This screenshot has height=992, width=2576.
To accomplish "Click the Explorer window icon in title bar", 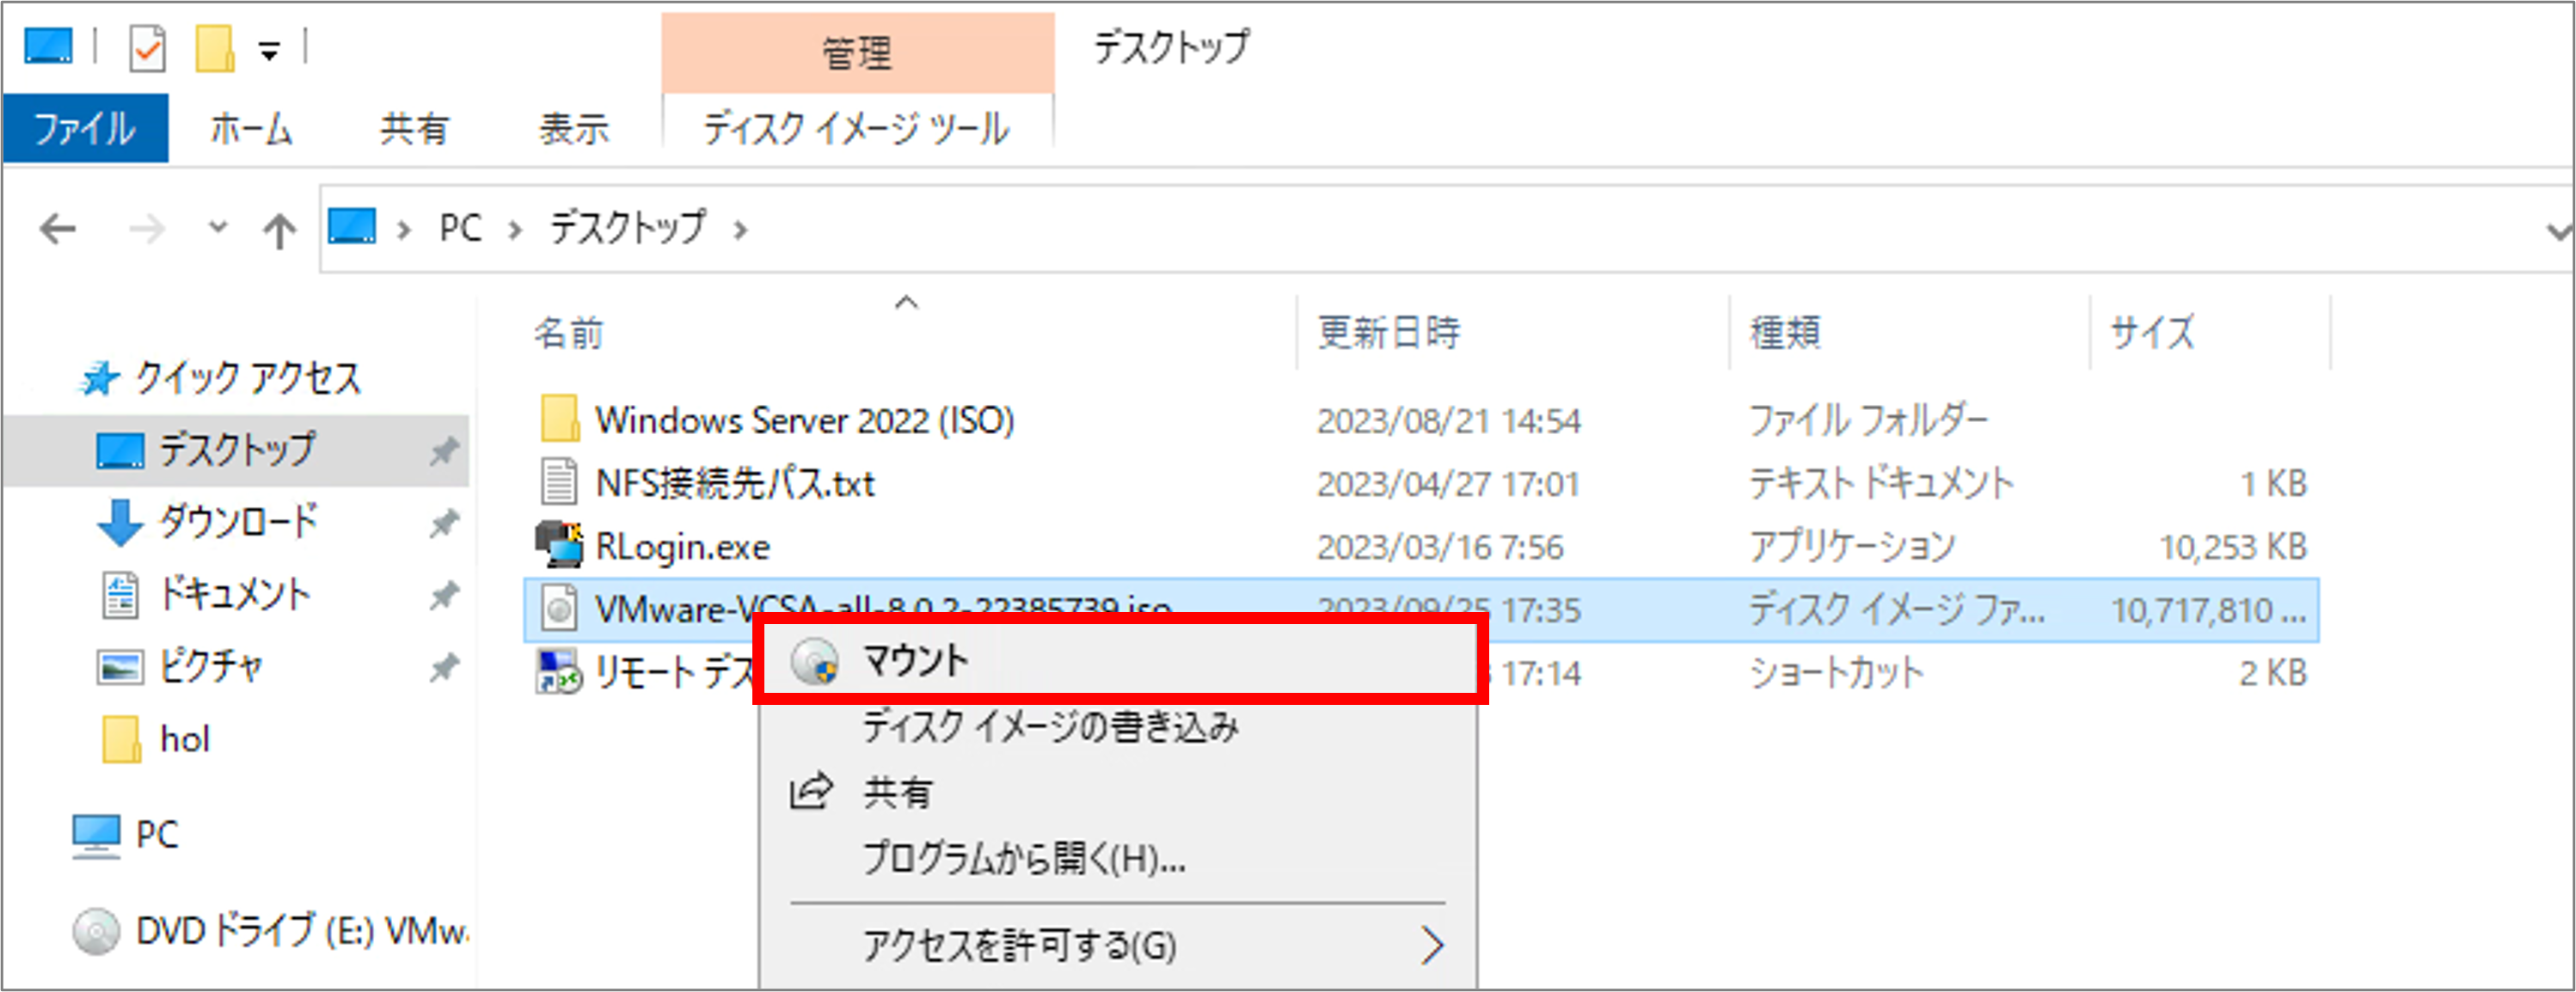I will pos(48,46).
